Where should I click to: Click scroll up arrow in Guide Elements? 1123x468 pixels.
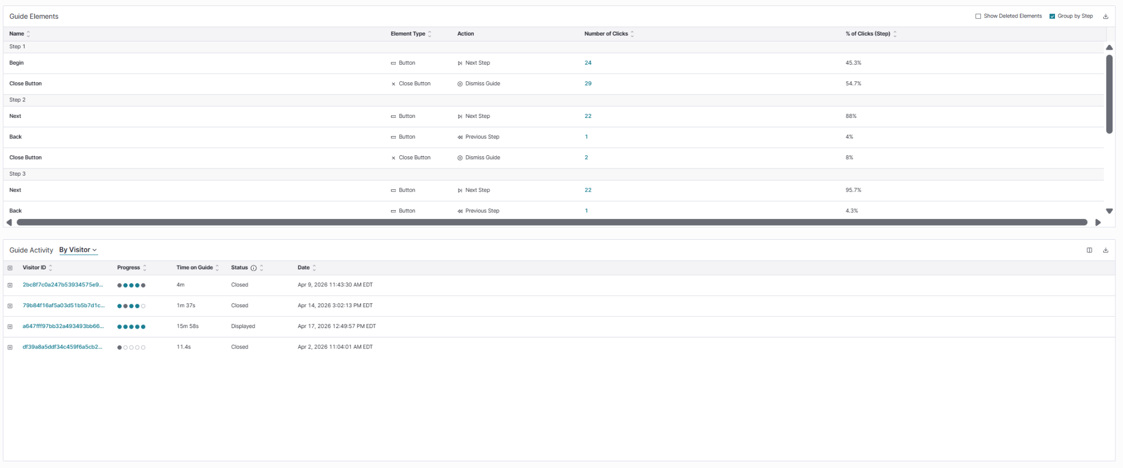[x=1109, y=48]
